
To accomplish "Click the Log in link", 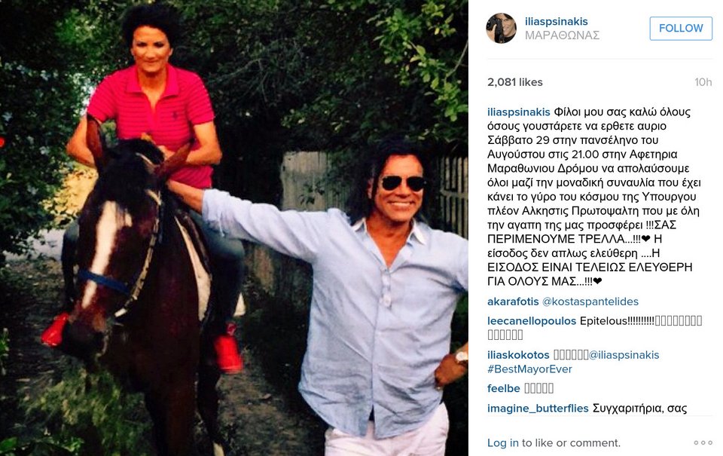I will (502, 442).
